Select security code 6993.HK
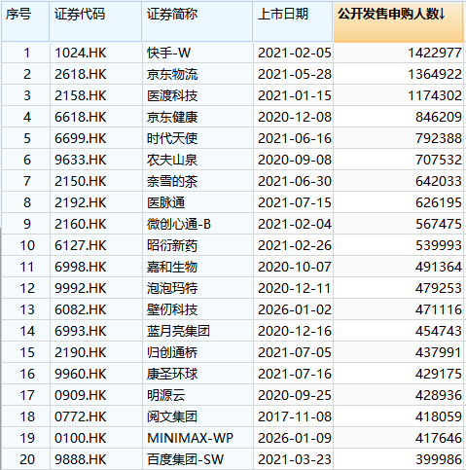Viewport: 466px width, 470px height. tap(96, 331)
